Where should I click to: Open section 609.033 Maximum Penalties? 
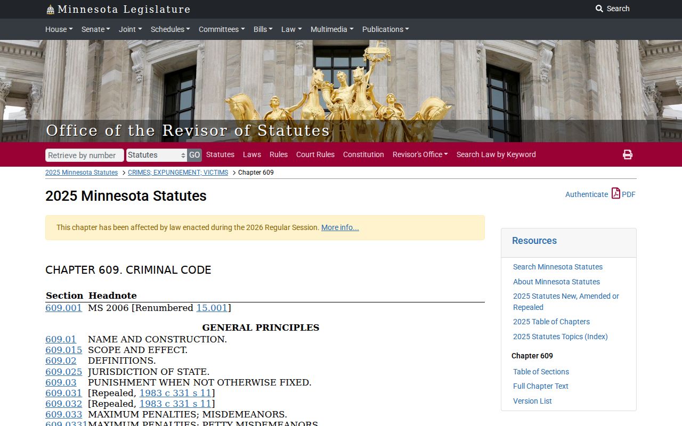(63, 414)
